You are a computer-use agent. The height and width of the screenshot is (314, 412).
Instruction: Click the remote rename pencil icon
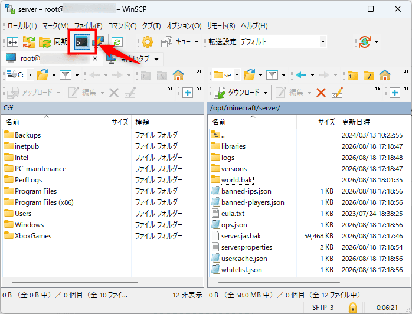click(338, 93)
